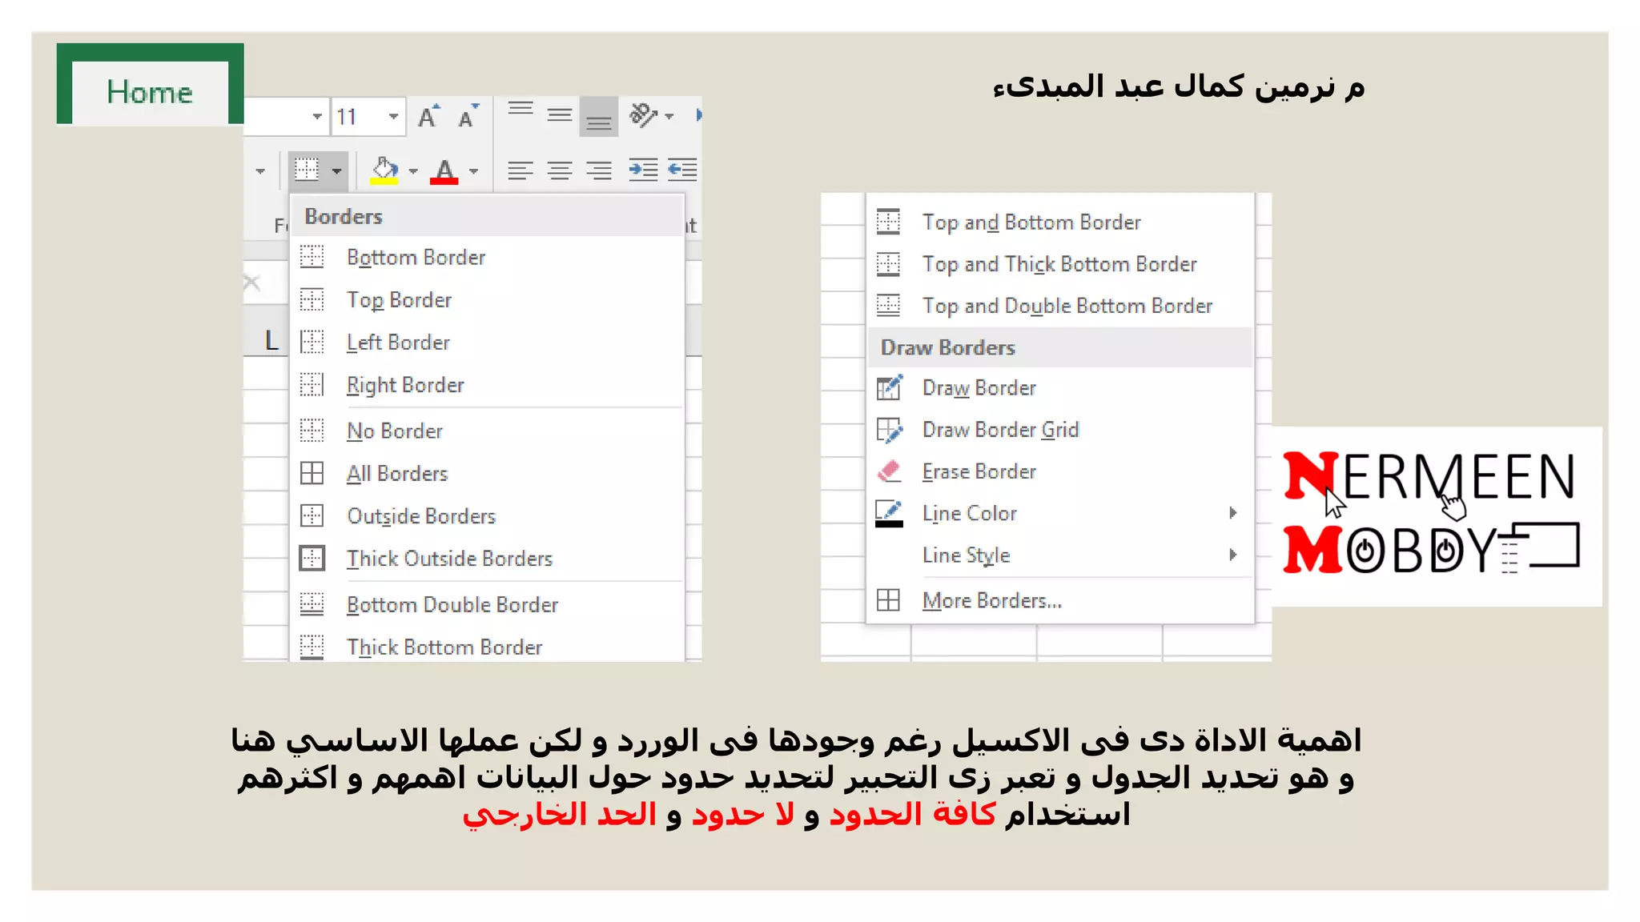This screenshot has height=922, width=1640.
Task: Select Top and Thick Bottom Border
Action: (1060, 263)
